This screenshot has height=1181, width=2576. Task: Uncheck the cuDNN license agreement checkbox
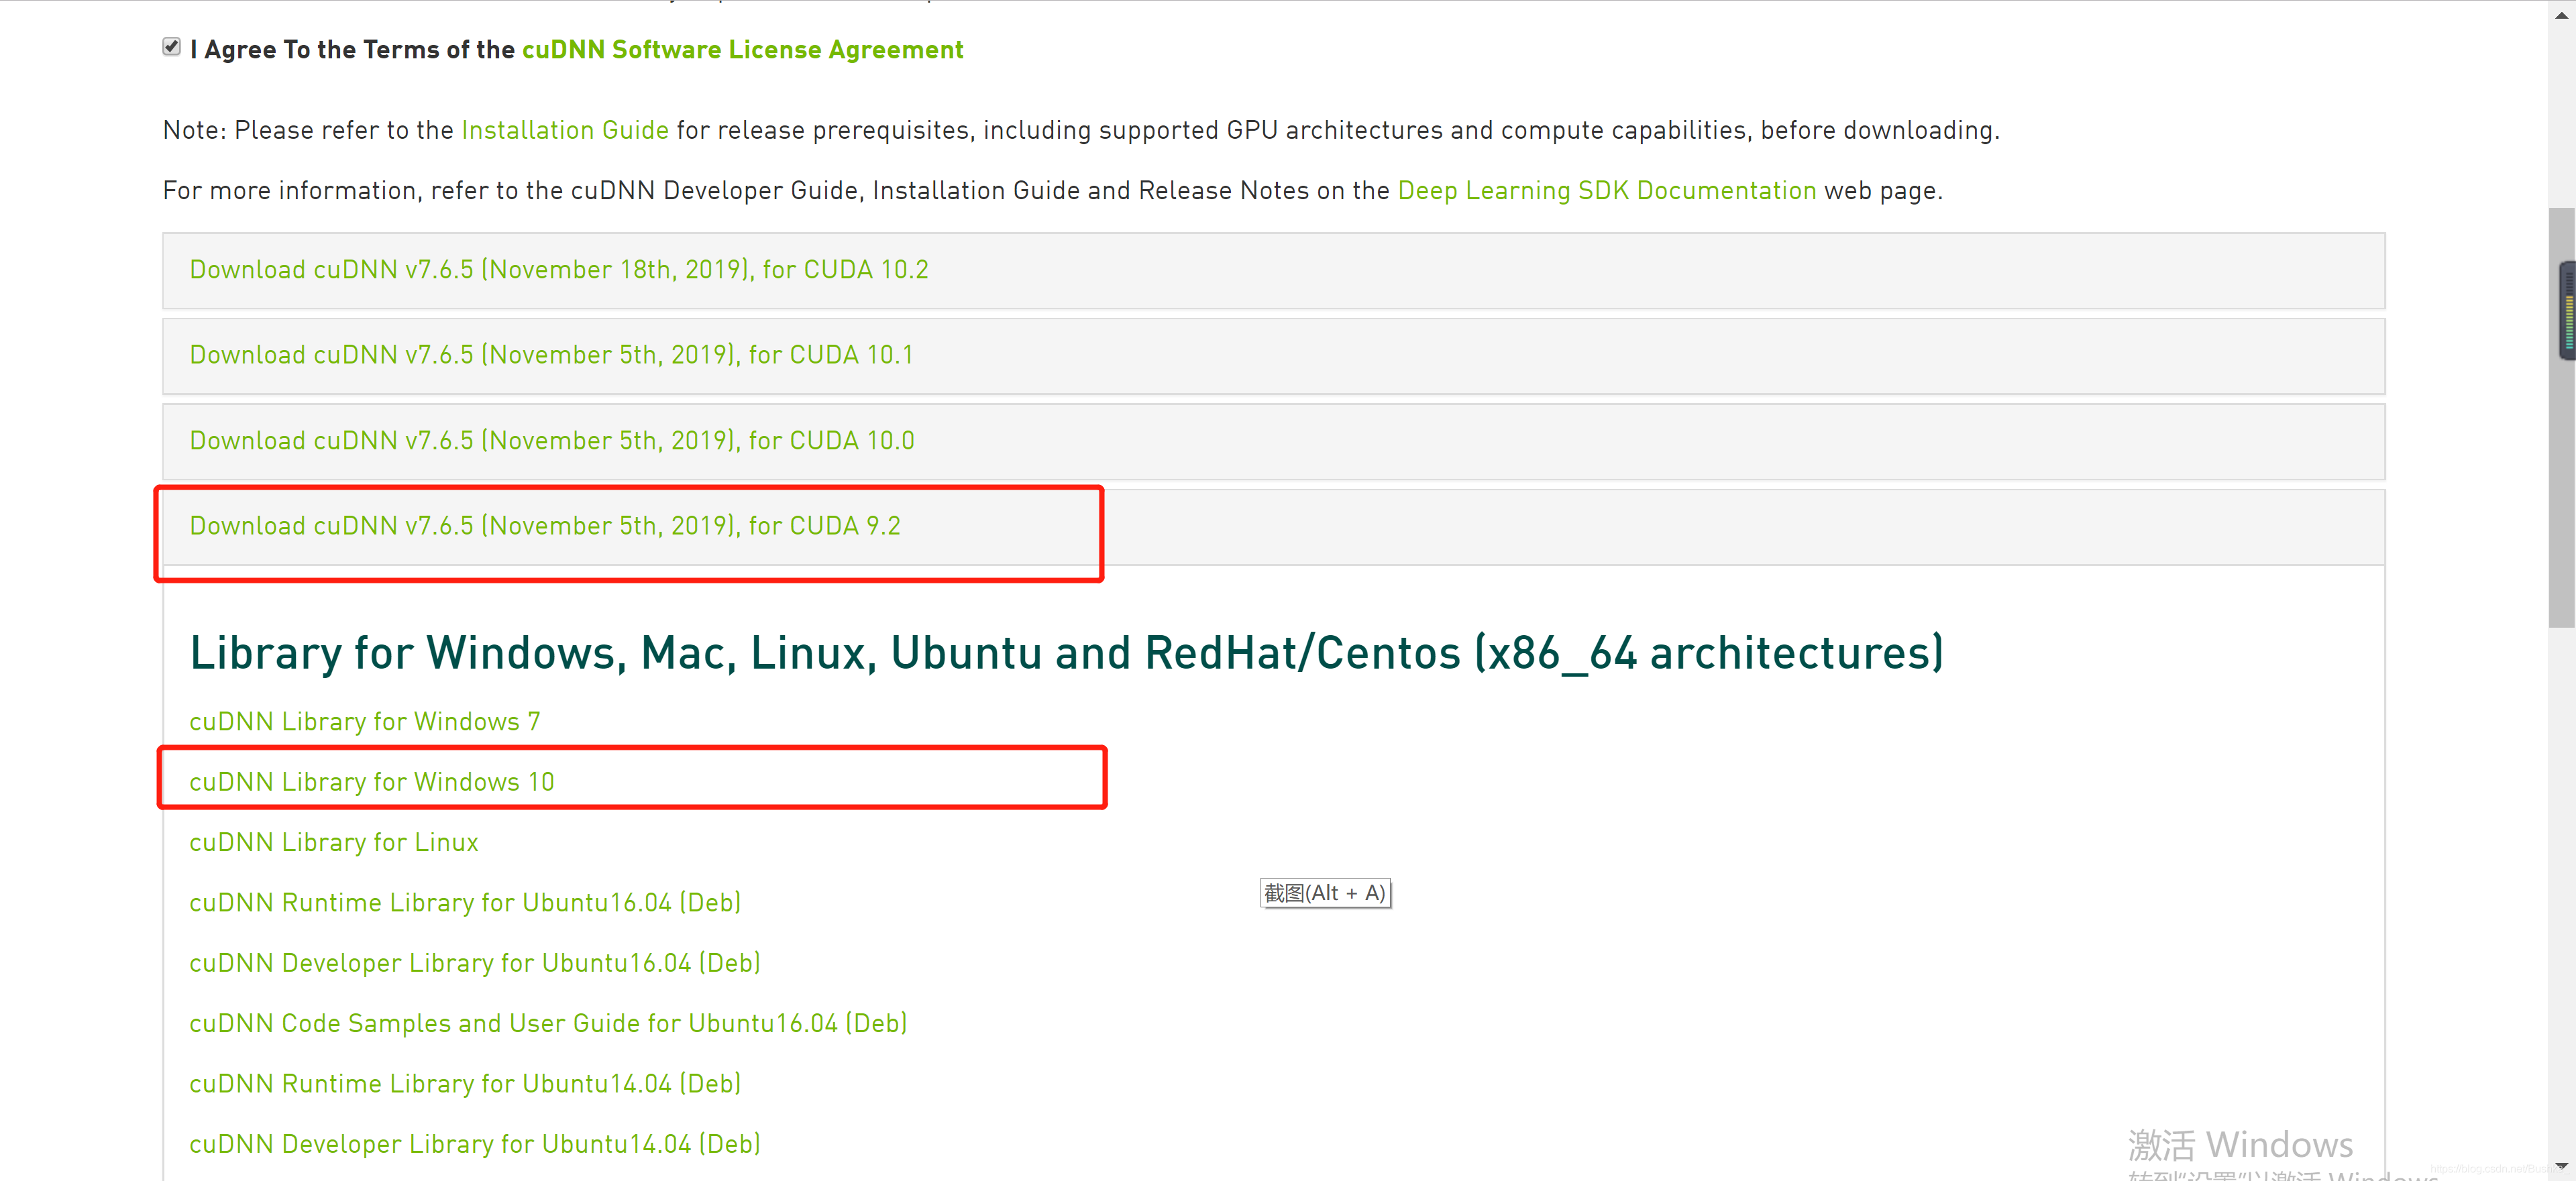click(x=171, y=46)
